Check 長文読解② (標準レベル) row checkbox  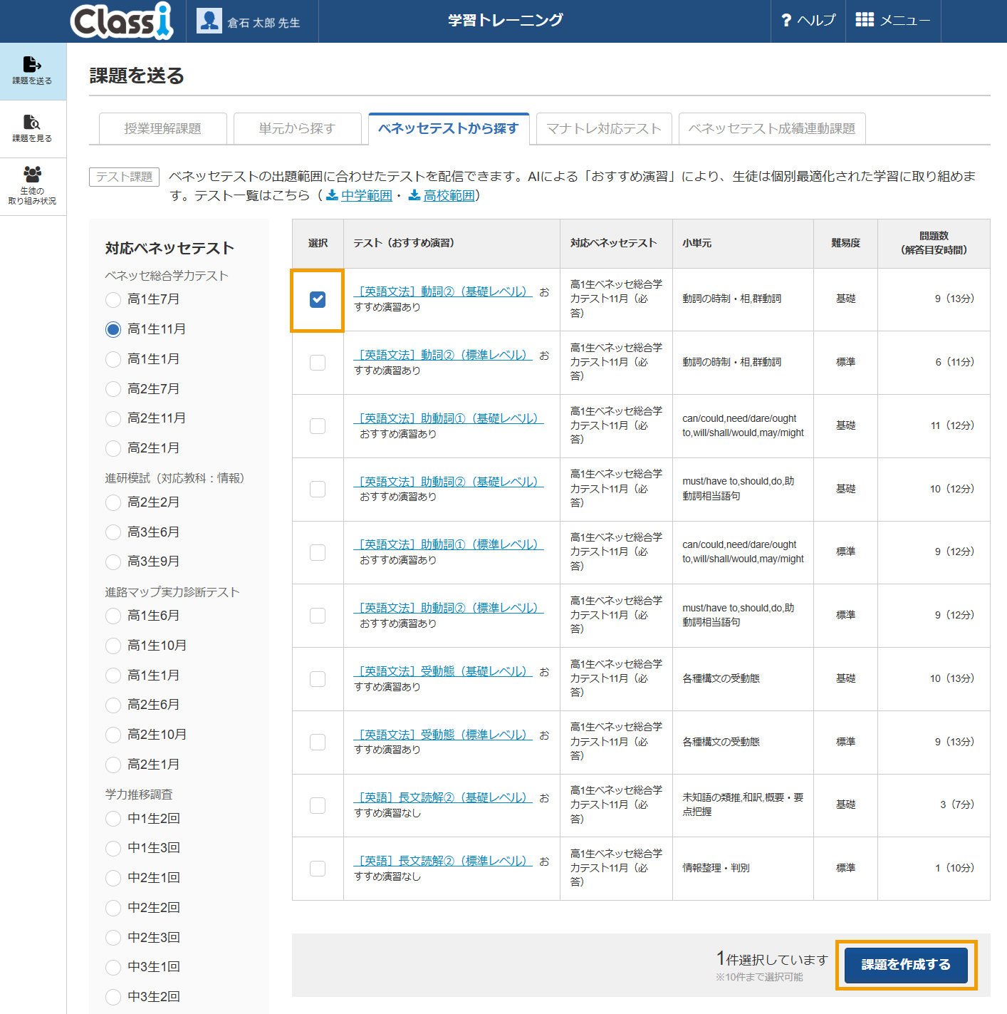(318, 869)
